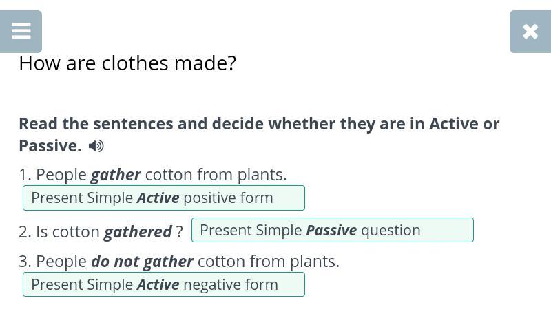Screen dimensions: 551x318
Task: Open the hamburger menu
Action: tap(21, 32)
